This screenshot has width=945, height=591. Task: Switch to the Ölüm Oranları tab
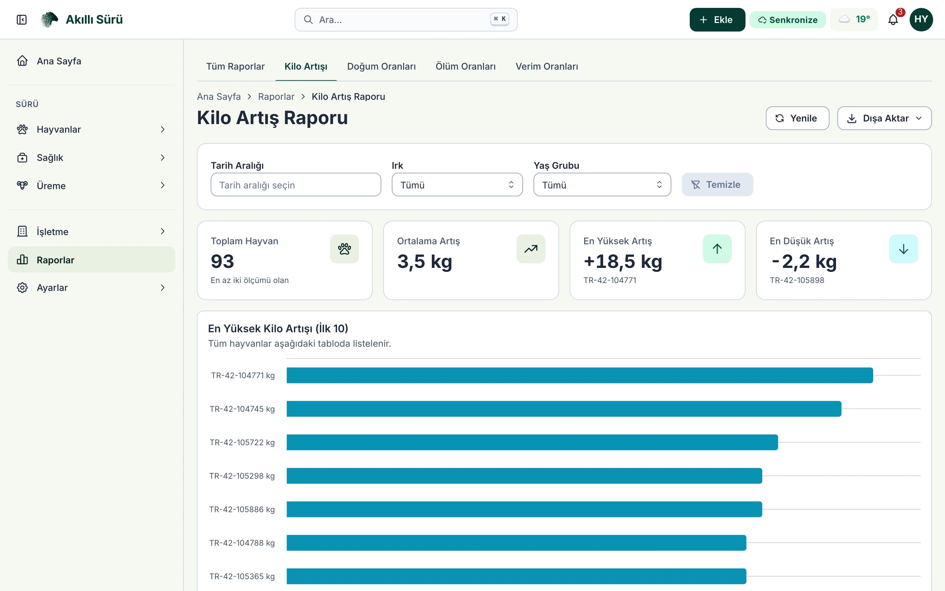tap(466, 66)
